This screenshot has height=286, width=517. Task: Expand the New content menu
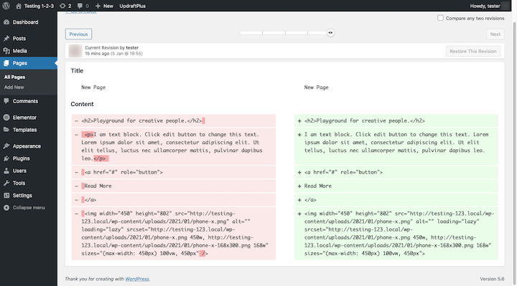point(104,6)
